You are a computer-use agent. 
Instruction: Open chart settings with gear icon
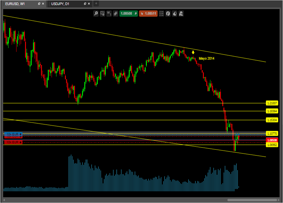pyautogui.click(x=103, y=14)
